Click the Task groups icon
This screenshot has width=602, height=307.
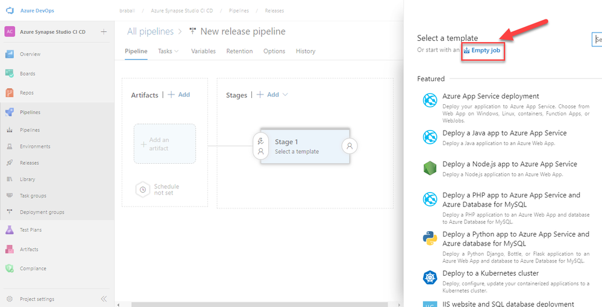point(10,195)
